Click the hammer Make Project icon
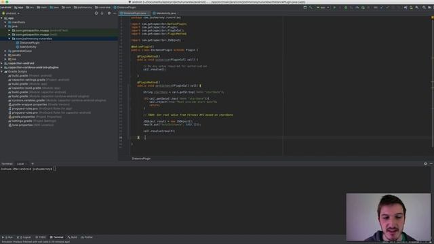The width and height of the screenshot is (434, 244). point(311,7)
